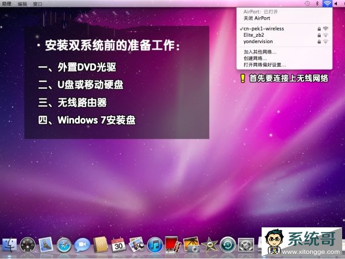
Task: Open Time Machine in the Dock
Action: coord(228,245)
